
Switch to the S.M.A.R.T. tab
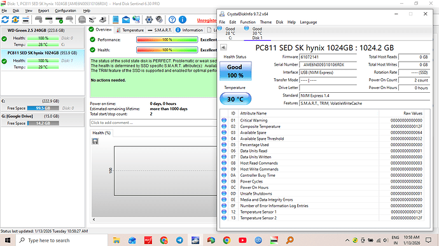(x=160, y=30)
